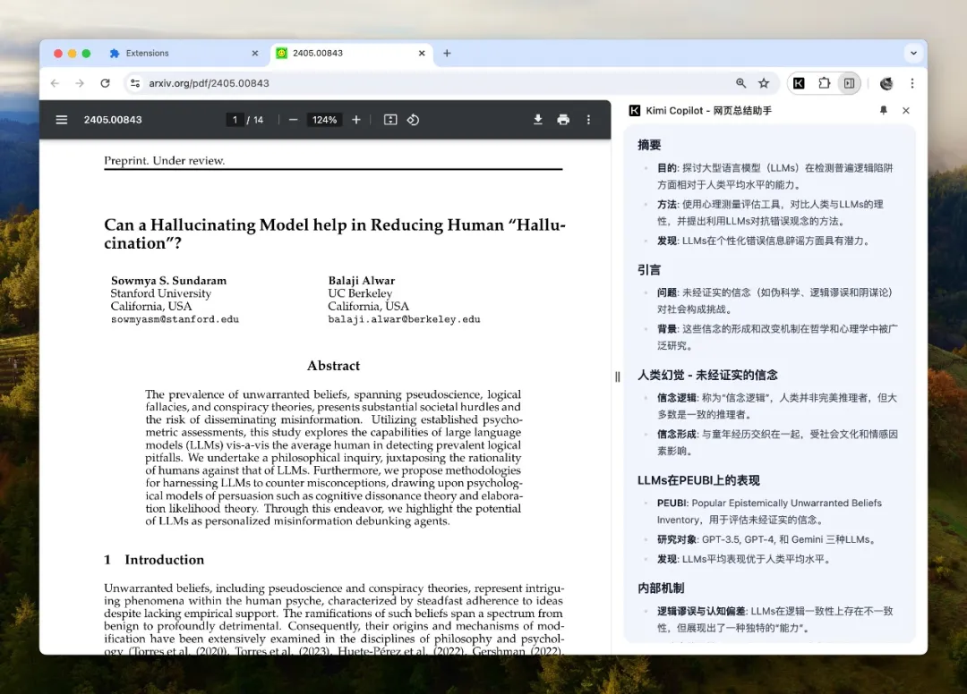The image size is (967, 694).
Task: Download the PDF file
Action: [538, 119]
